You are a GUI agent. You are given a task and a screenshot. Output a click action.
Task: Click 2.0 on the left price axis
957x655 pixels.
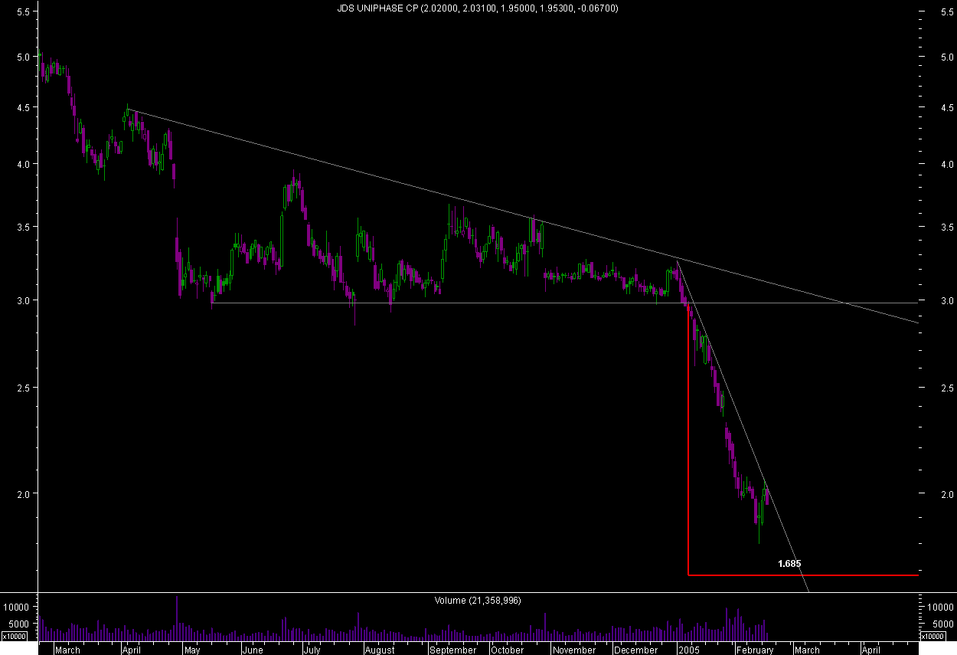[x=22, y=493]
